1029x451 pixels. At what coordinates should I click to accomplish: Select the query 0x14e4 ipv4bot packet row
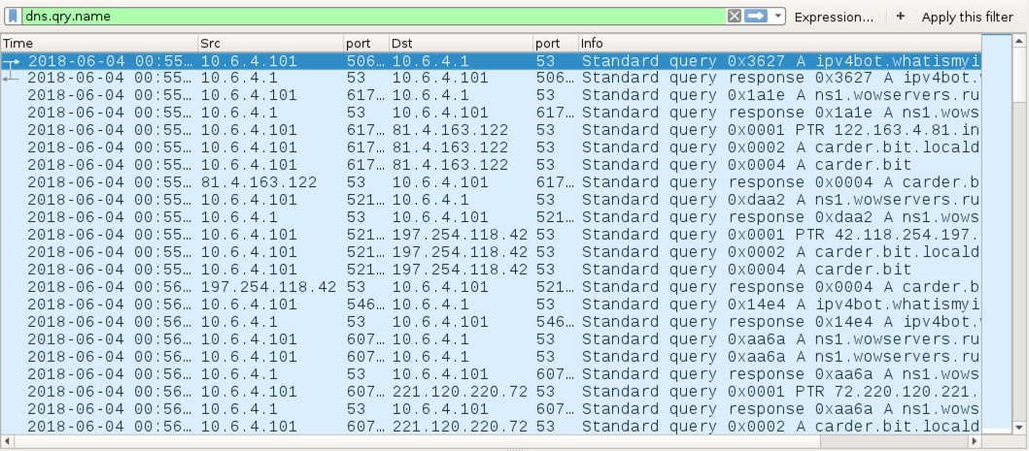pos(491,305)
